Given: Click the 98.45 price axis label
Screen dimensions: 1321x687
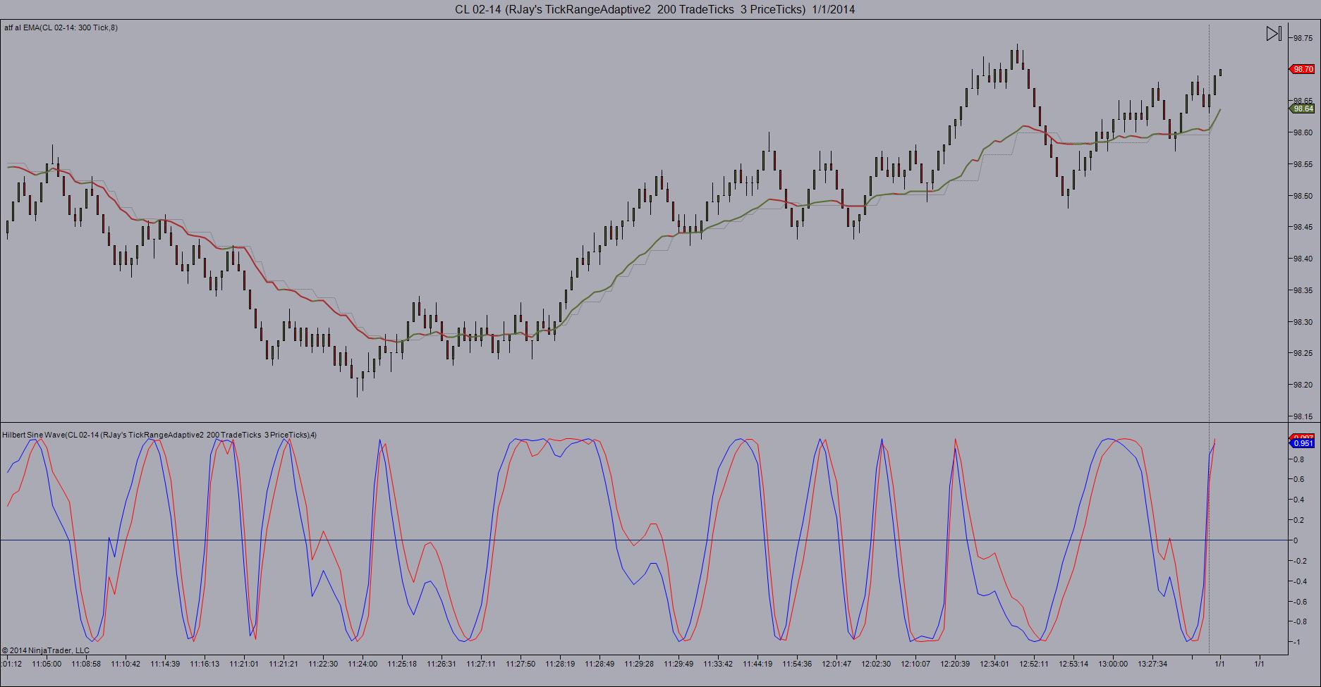Looking at the screenshot, I should point(1303,227).
